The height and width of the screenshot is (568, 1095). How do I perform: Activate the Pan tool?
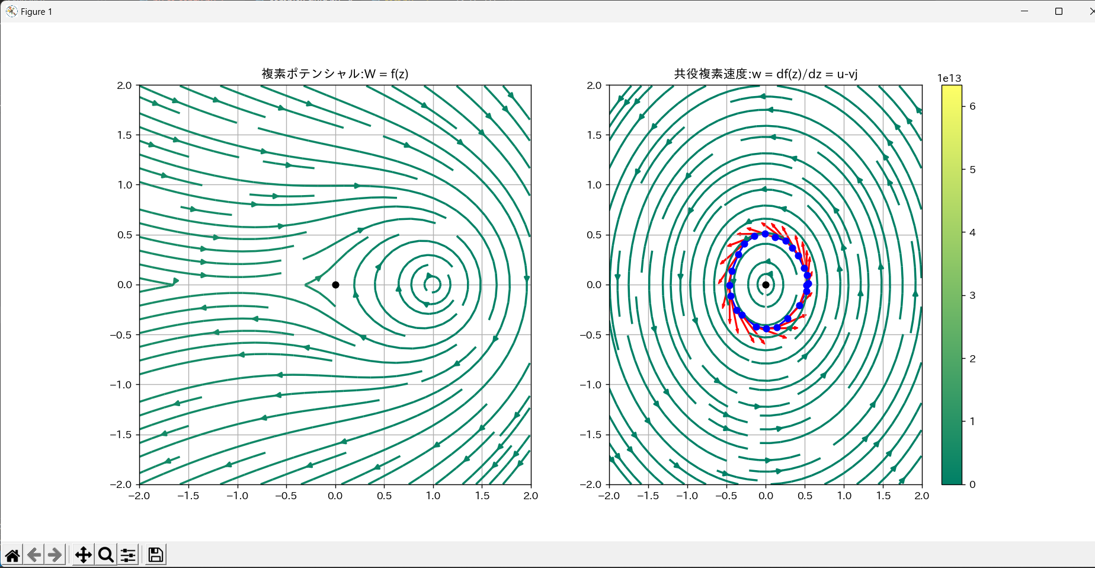[x=83, y=554]
